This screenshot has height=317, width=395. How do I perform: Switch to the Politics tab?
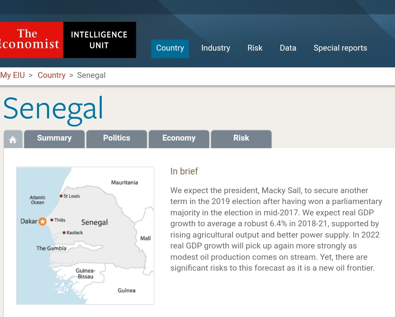pos(116,138)
